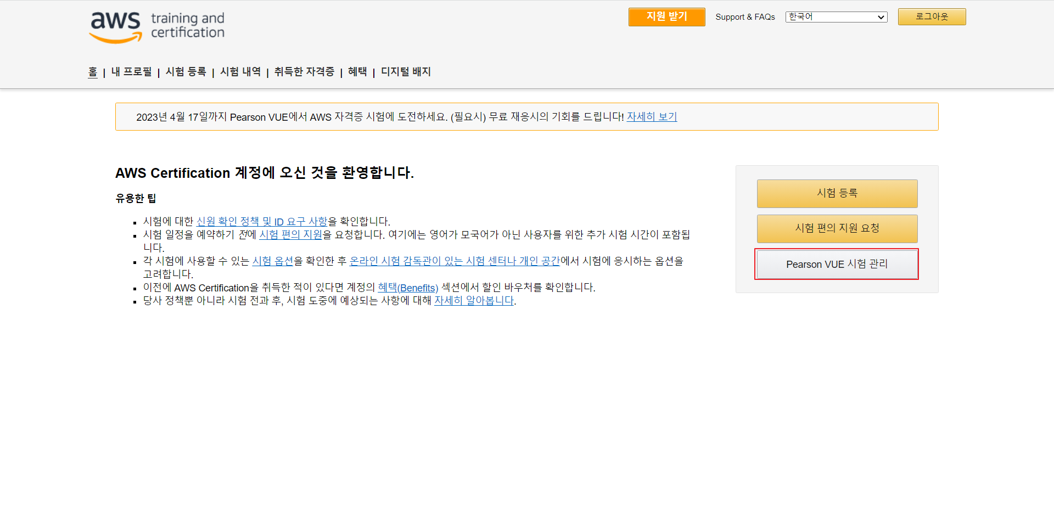Image resolution: width=1054 pixels, height=517 pixels.
Task: Open the 시험 옵션 link
Action: coord(273,261)
